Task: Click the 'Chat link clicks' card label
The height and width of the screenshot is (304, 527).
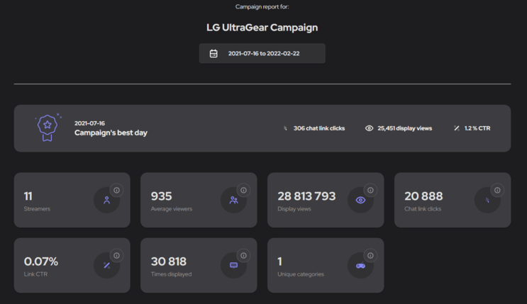Action: pyautogui.click(x=423, y=209)
